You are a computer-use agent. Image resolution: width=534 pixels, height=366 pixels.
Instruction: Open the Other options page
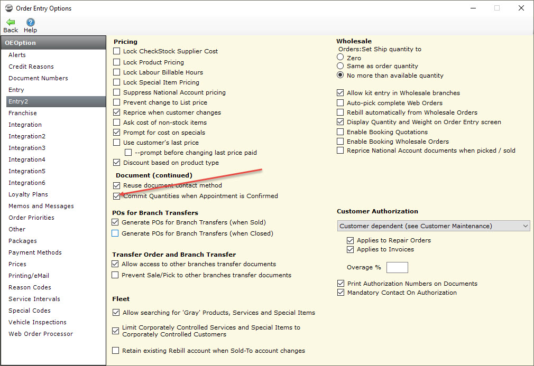(17, 229)
